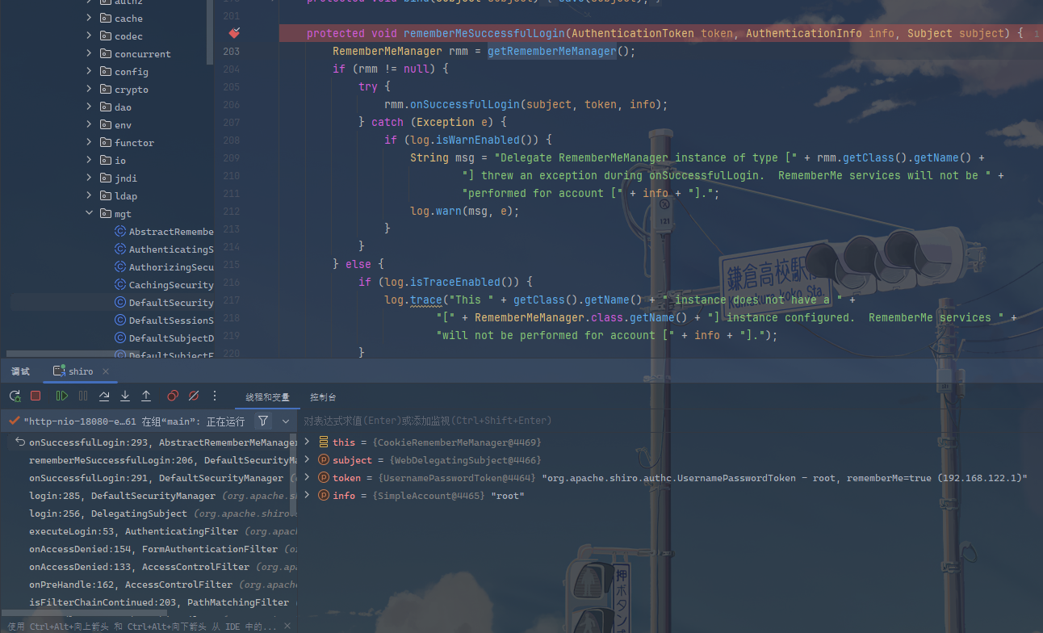Select the env package
The width and height of the screenshot is (1043, 633).
115,125
